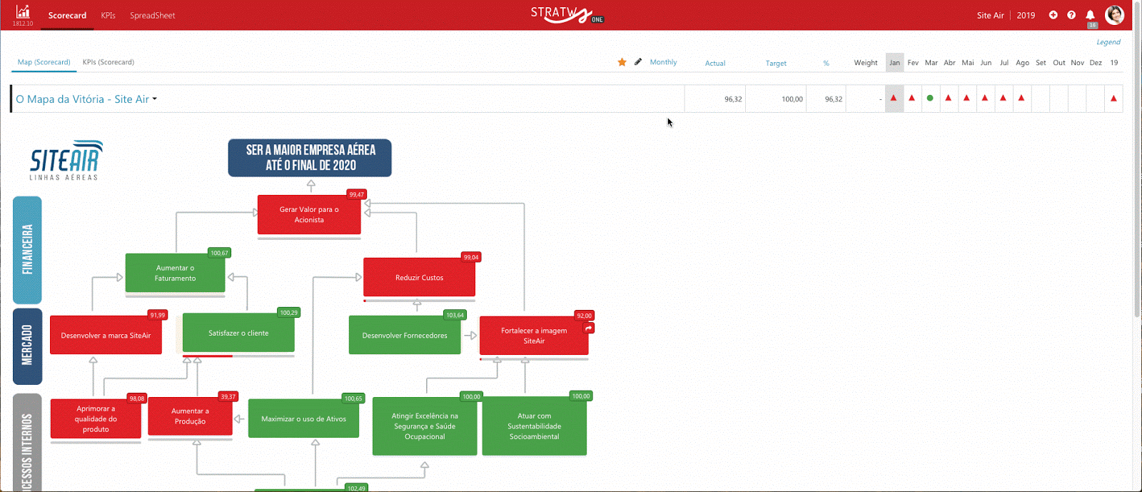Click the Abr red triangle indicator
The width and height of the screenshot is (1142, 492).
point(949,98)
